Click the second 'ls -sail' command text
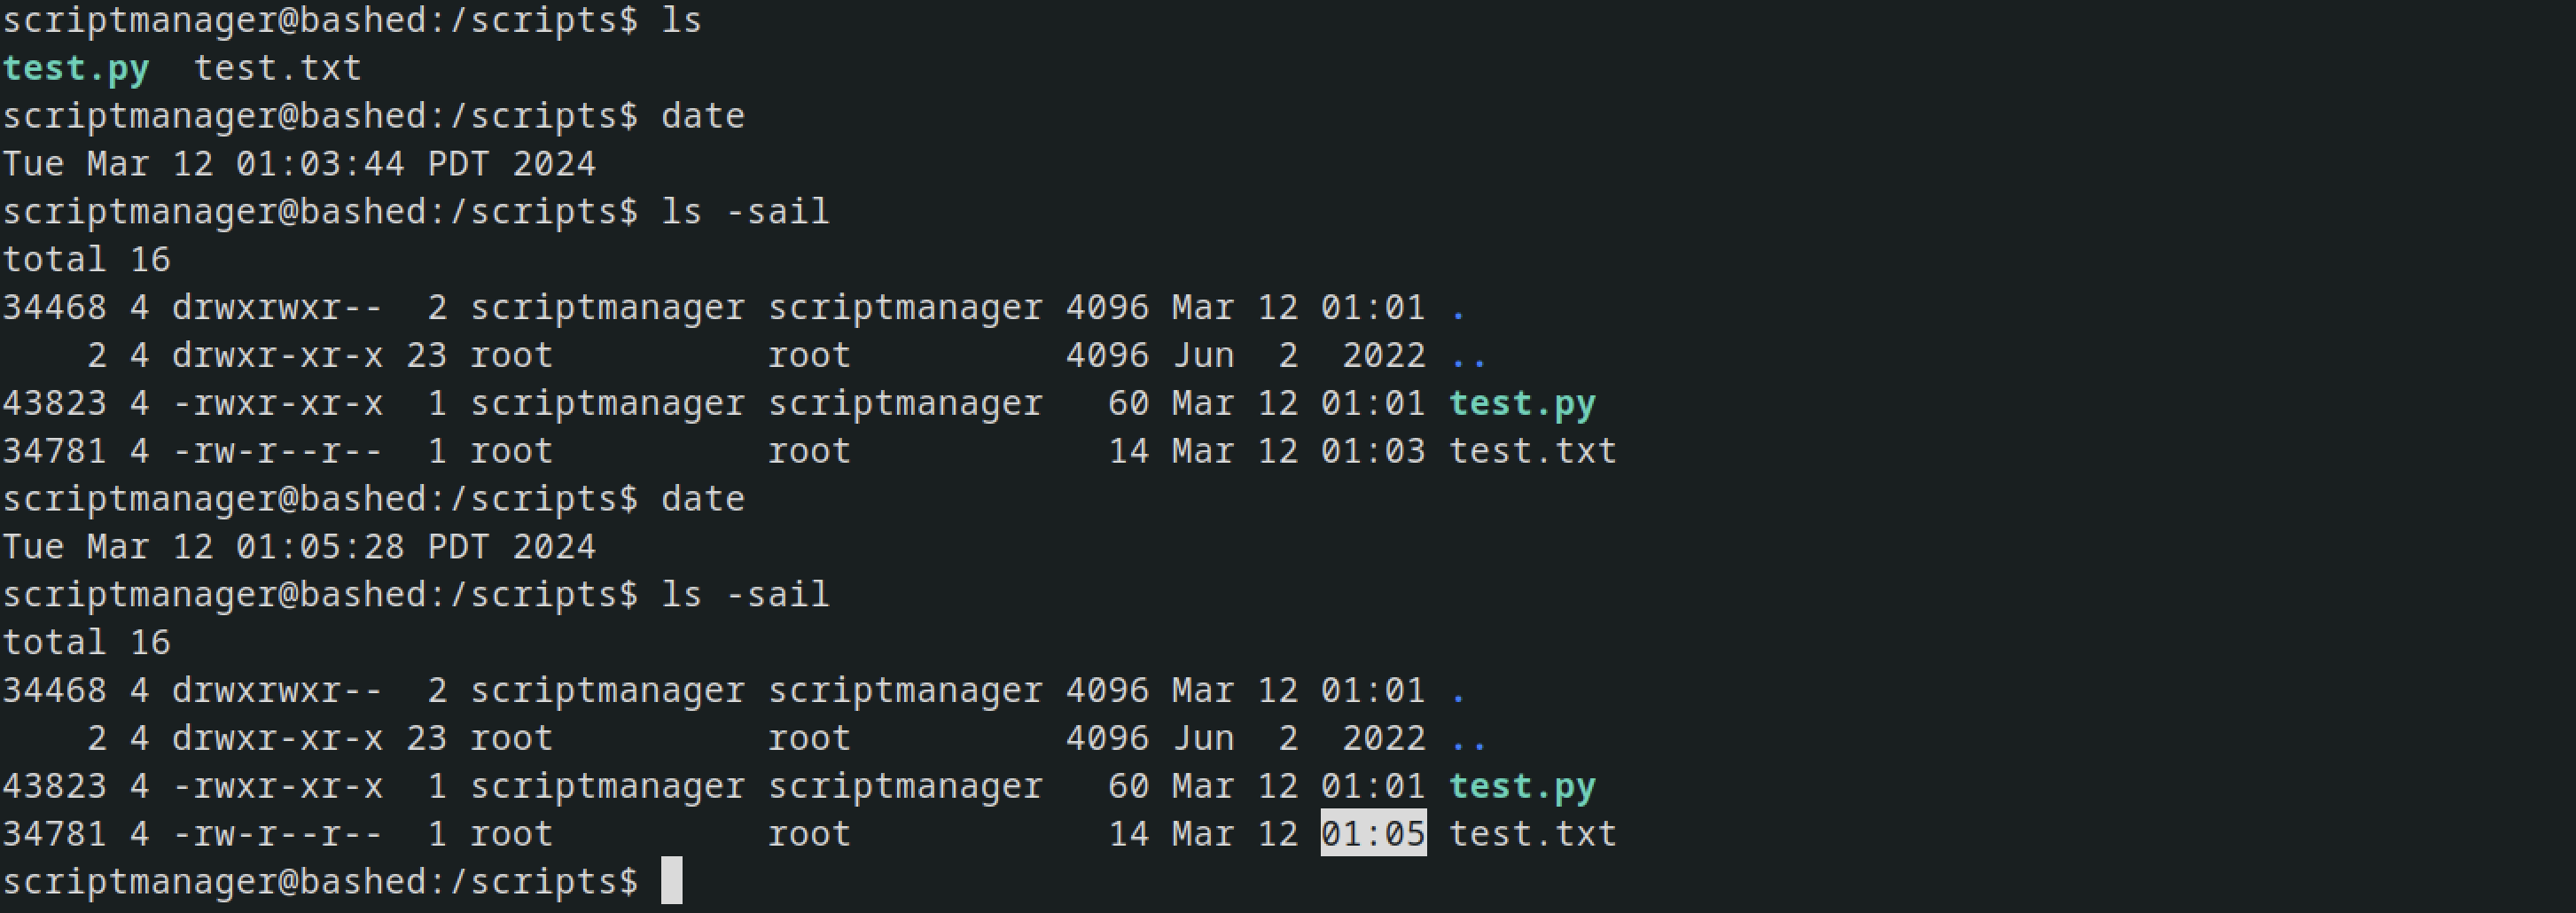 click(745, 595)
